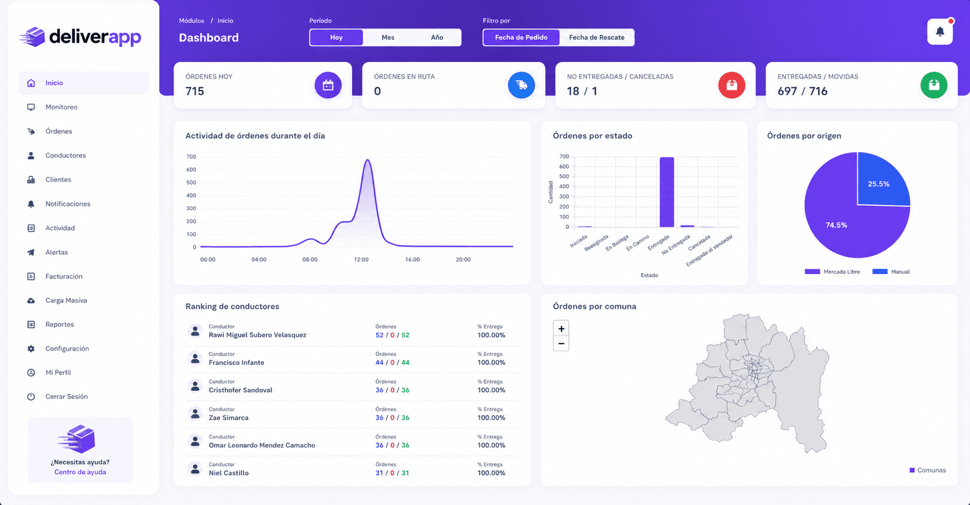The width and height of the screenshot is (970, 505).
Task: Click the truck icon in Órdenes en Ruta card
Action: click(521, 85)
